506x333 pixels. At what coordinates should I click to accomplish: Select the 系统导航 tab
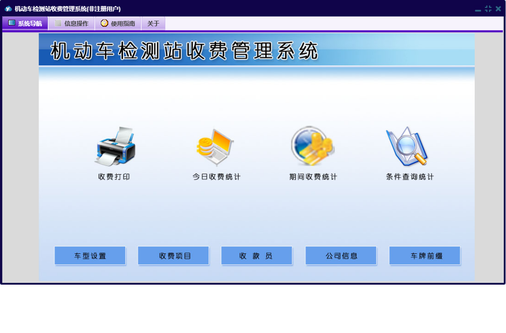tap(25, 23)
